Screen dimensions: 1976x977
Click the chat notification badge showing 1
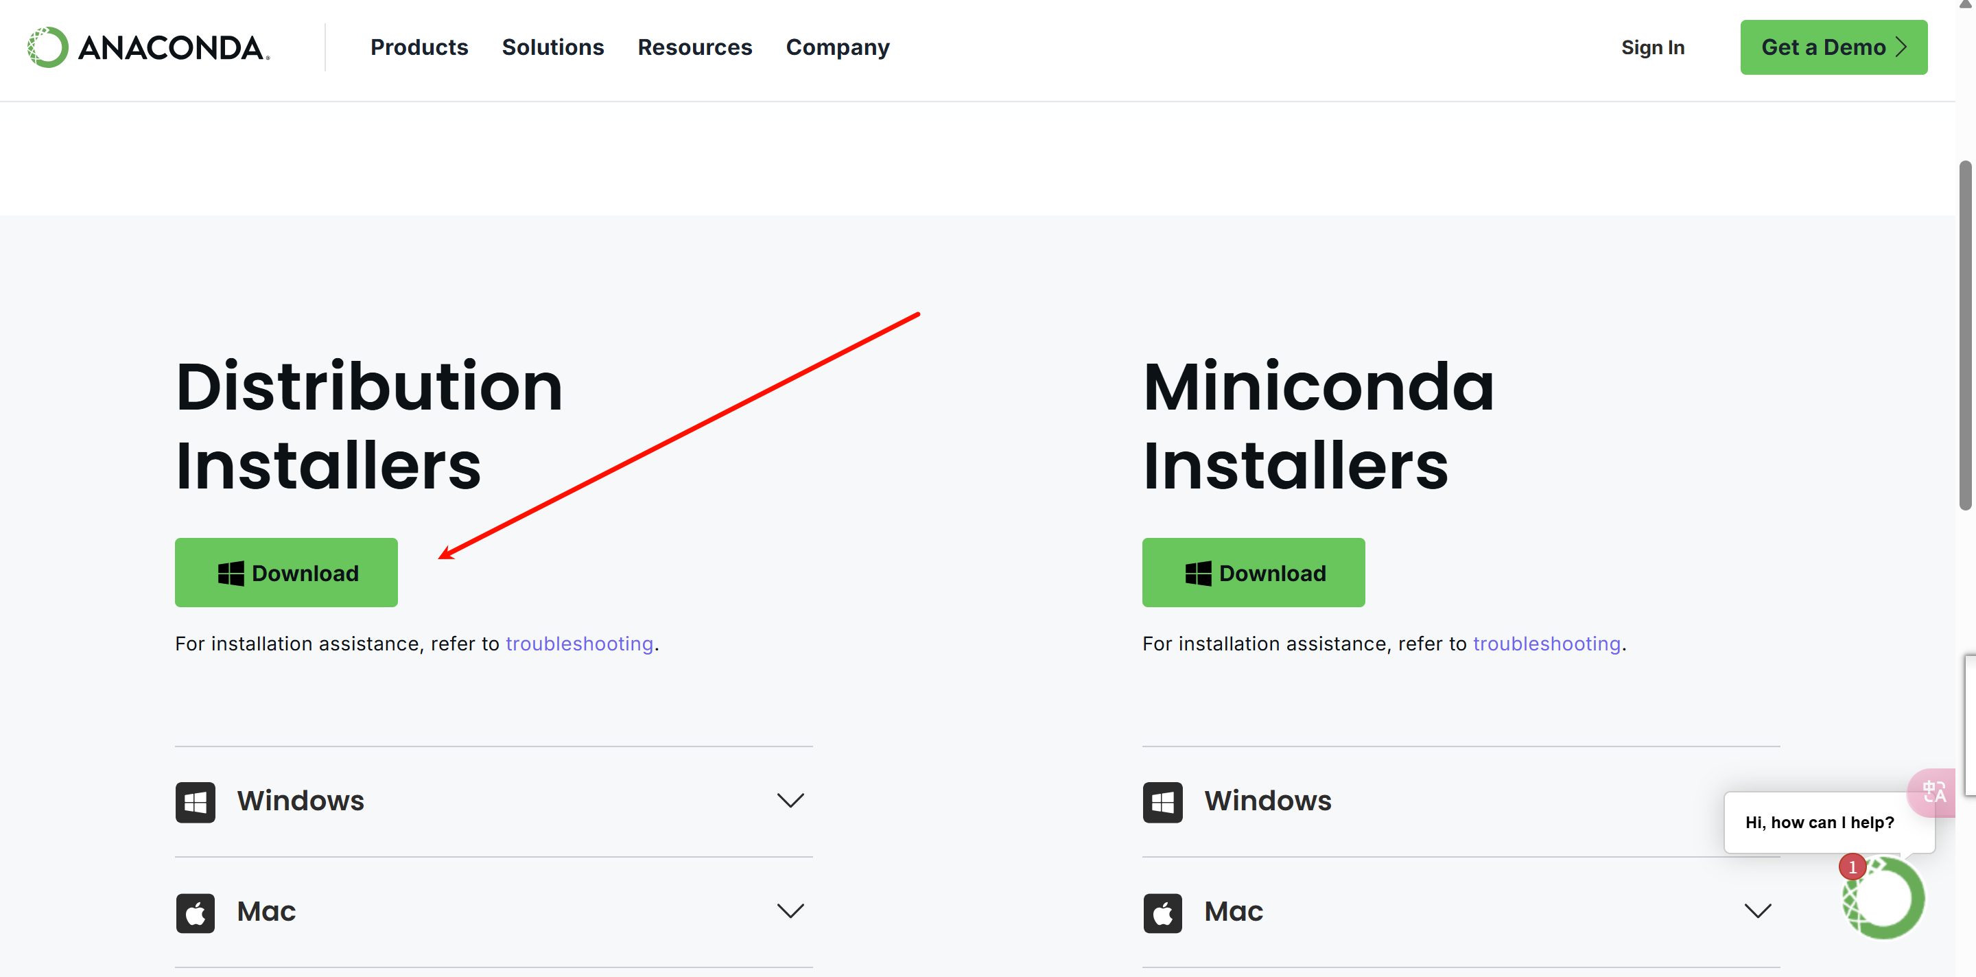(1852, 867)
